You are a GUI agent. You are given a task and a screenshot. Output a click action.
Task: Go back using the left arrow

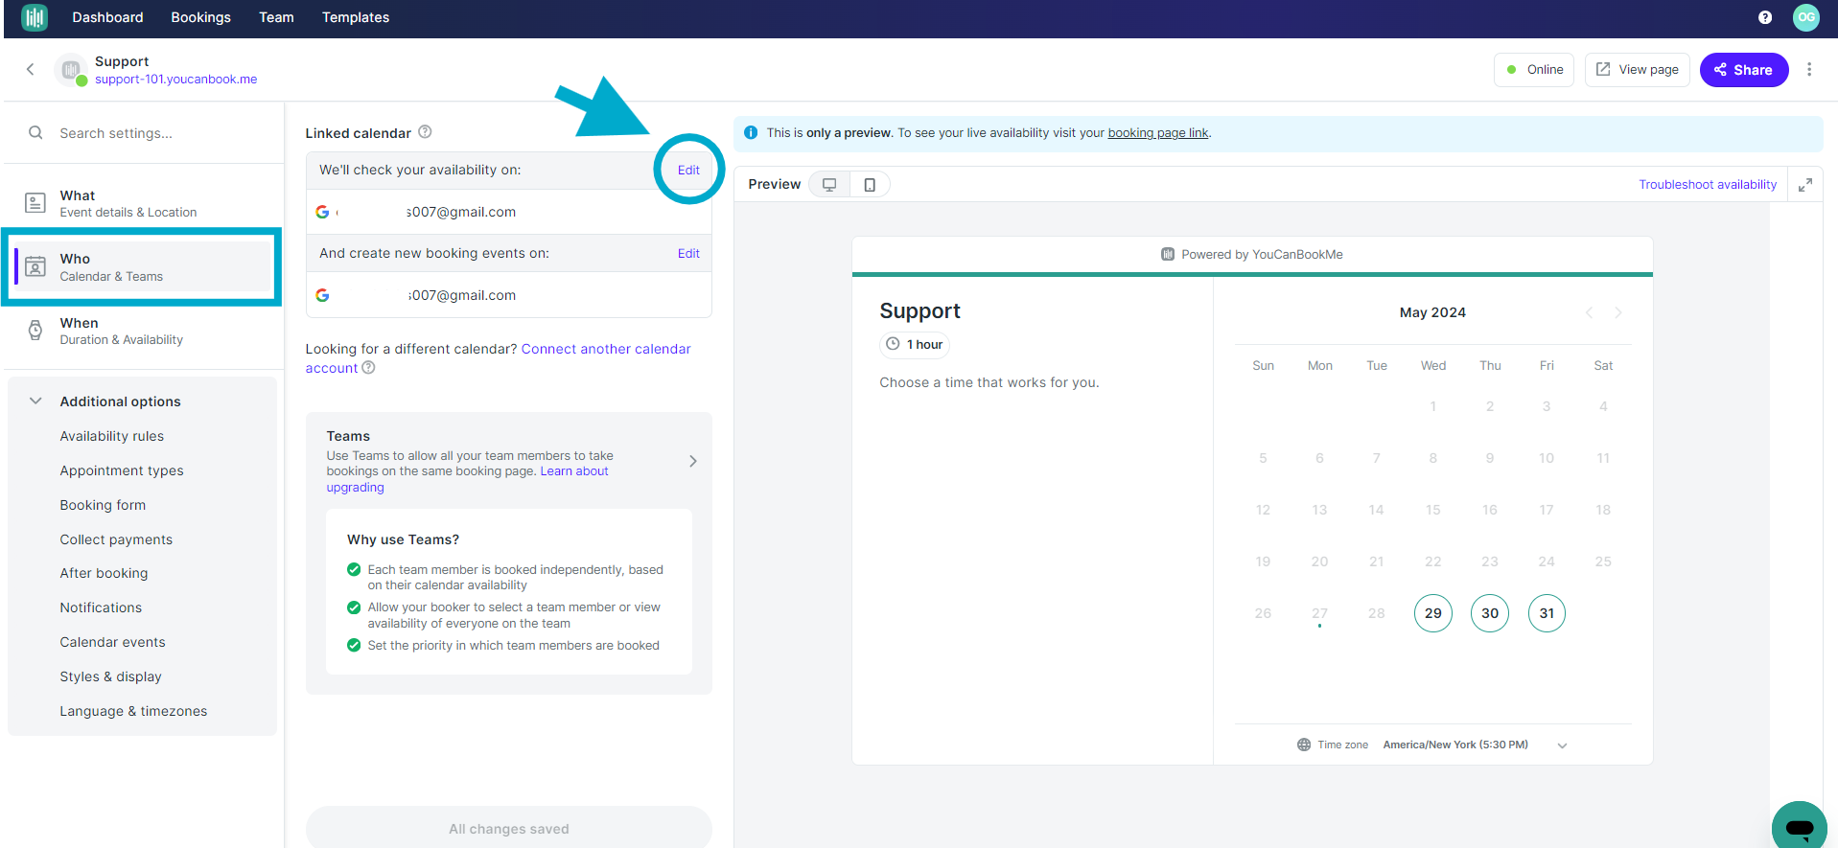coord(31,69)
